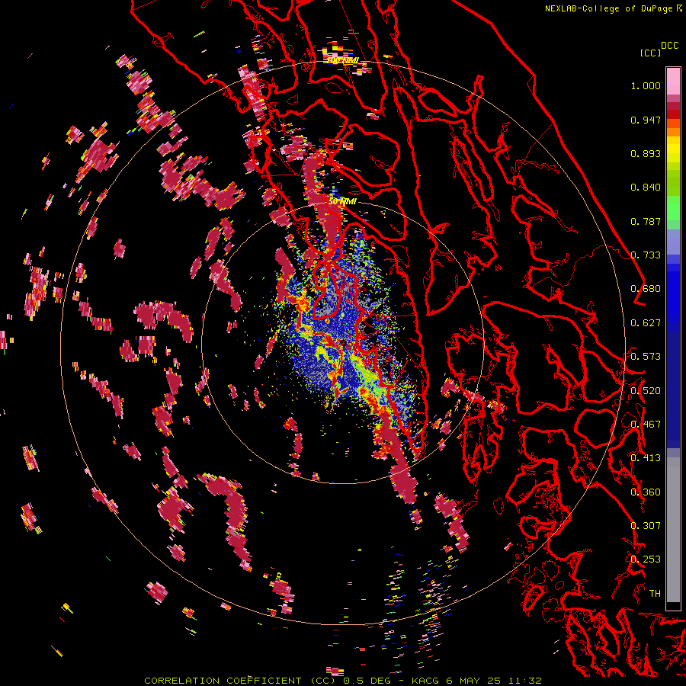Select the 0.573 legend value
The height and width of the screenshot is (686, 686).
(x=646, y=357)
